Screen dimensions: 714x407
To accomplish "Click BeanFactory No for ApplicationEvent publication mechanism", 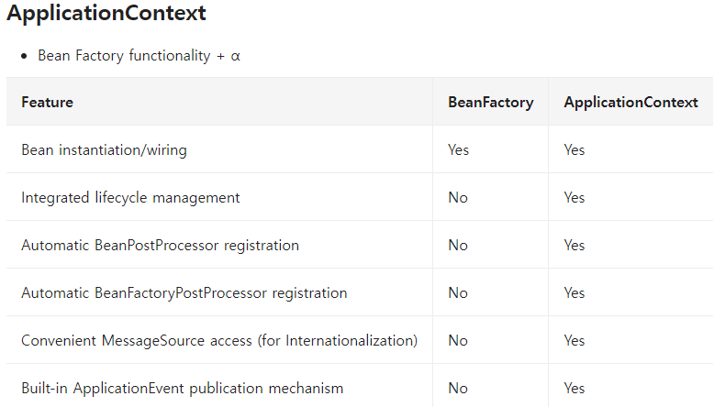I will tap(457, 389).
